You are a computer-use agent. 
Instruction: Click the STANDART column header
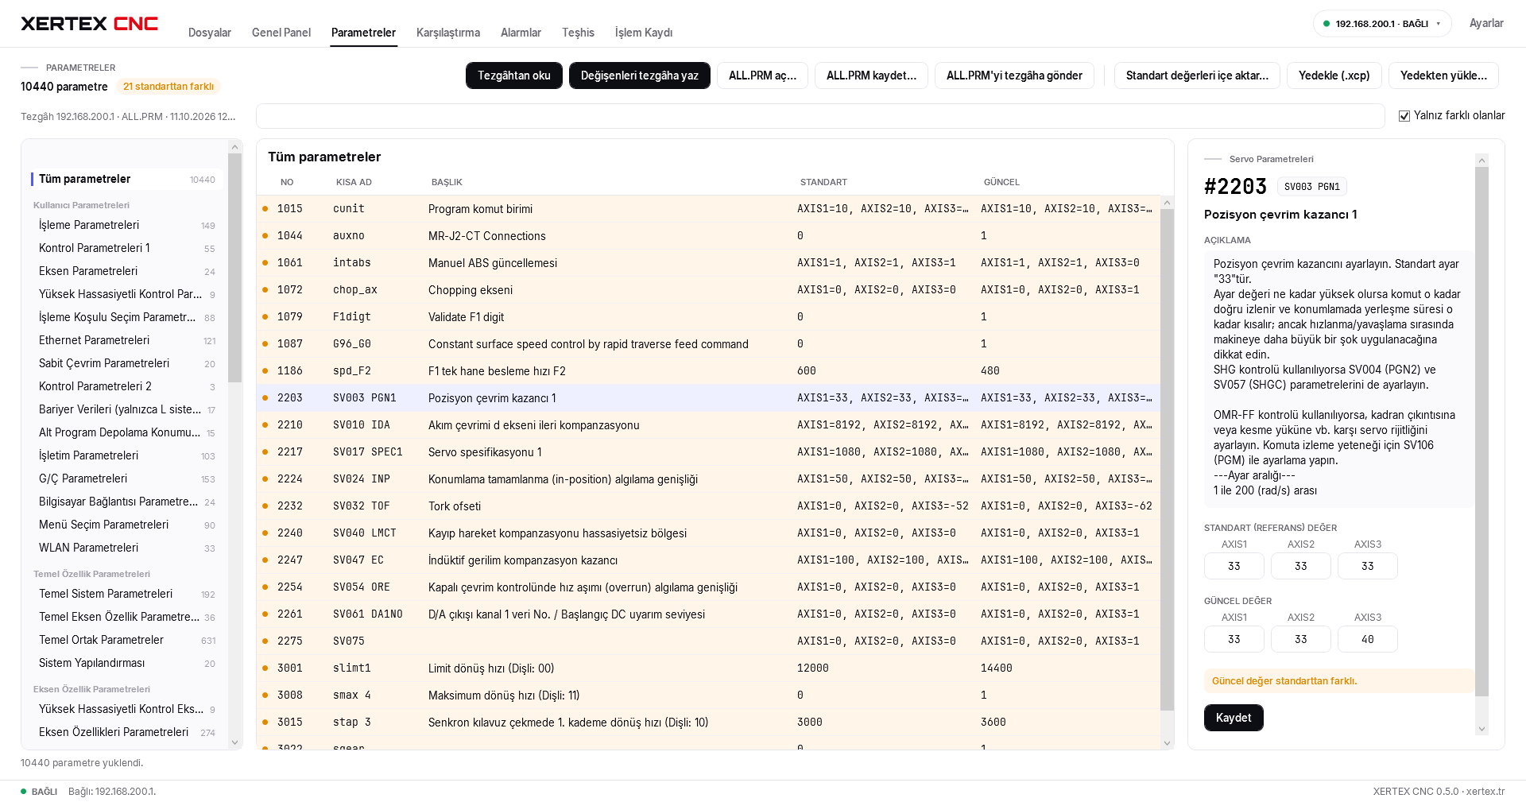point(823,182)
